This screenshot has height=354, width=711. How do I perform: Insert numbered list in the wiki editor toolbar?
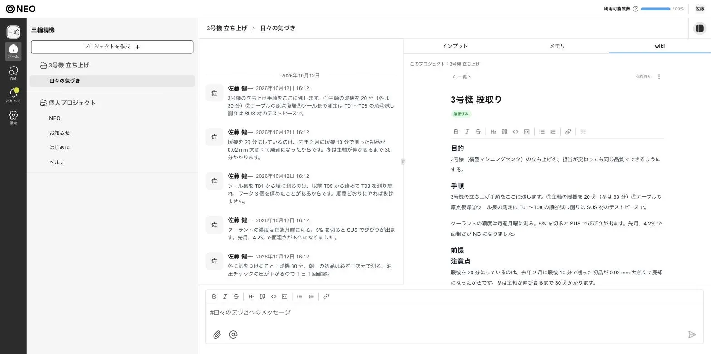(553, 132)
